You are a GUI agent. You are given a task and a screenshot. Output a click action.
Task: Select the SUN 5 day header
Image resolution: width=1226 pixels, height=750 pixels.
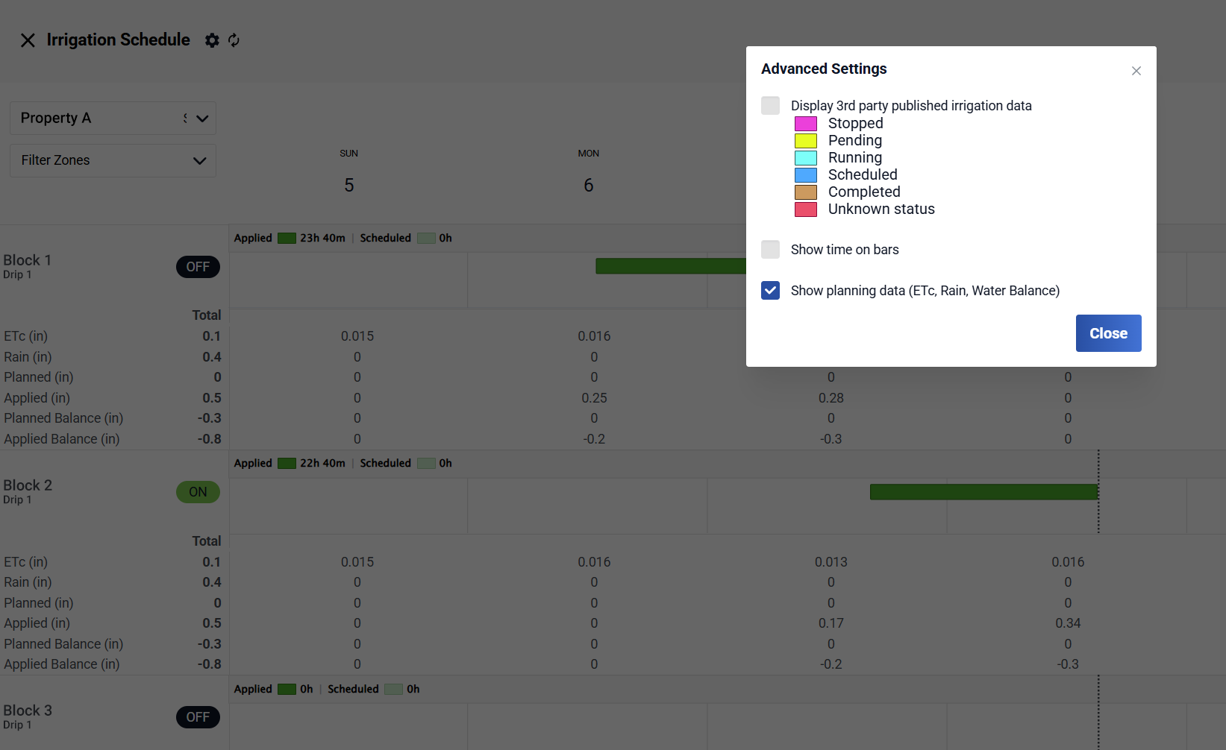point(349,171)
